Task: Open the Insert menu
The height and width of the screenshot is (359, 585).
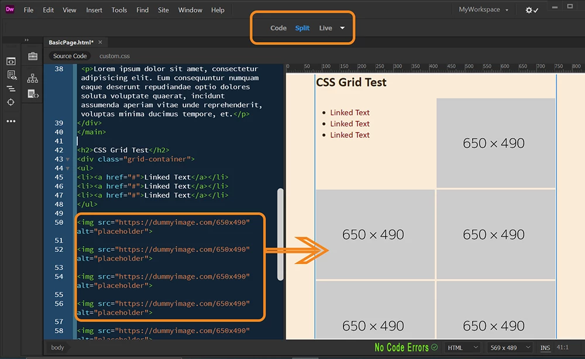Action: point(94,10)
